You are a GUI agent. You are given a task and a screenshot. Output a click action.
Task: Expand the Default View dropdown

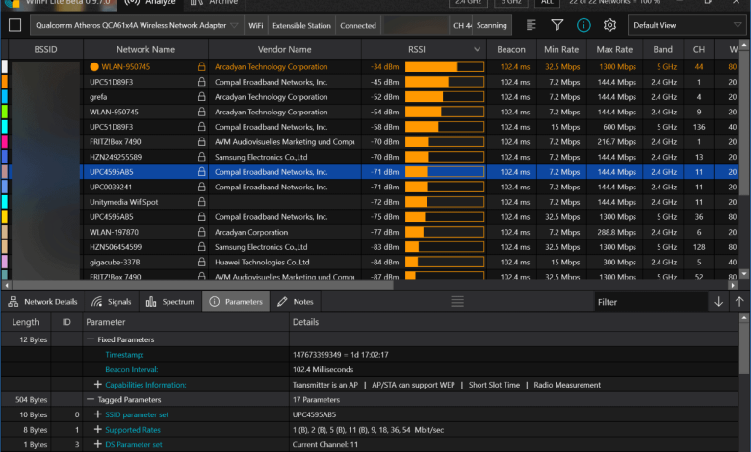click(x=686, y=25)
